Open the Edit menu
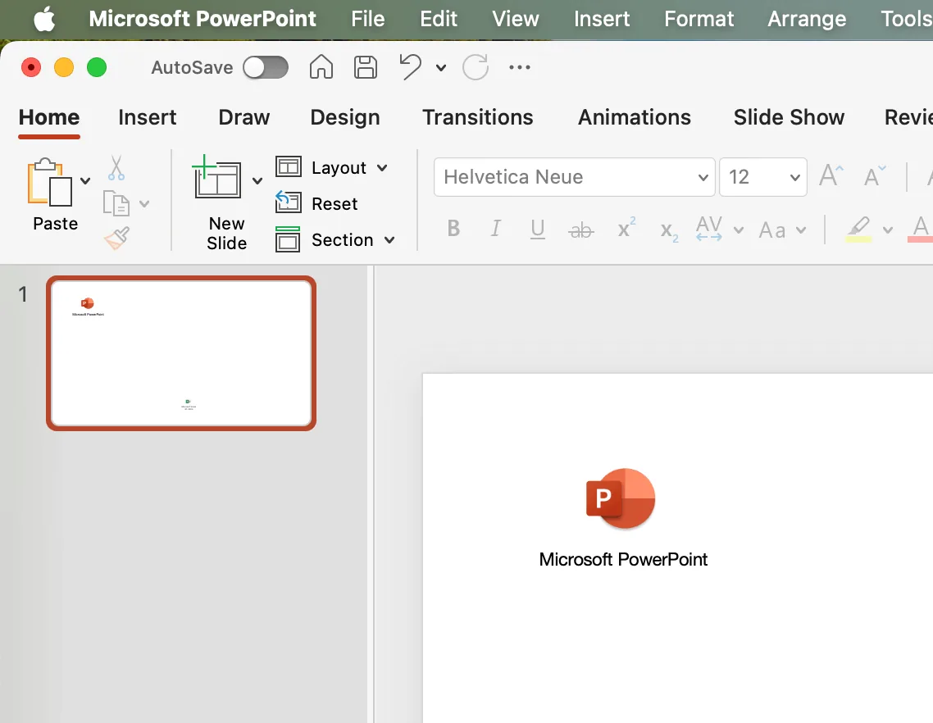The image size is (933, 723). [439, 19]
